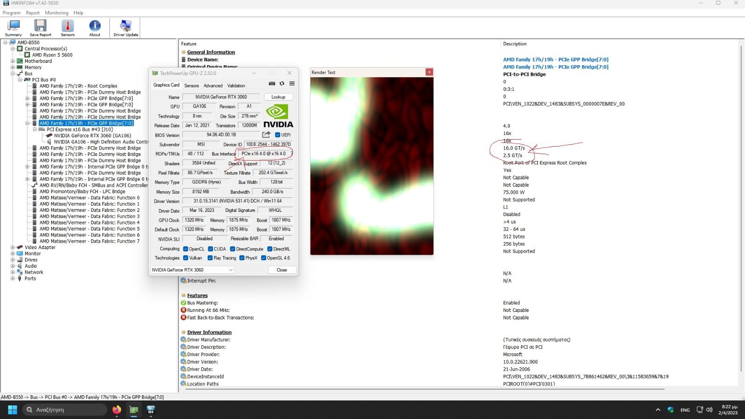Click the General Information heading
This screenshot has width=745, height=419.
pos(211,52)
